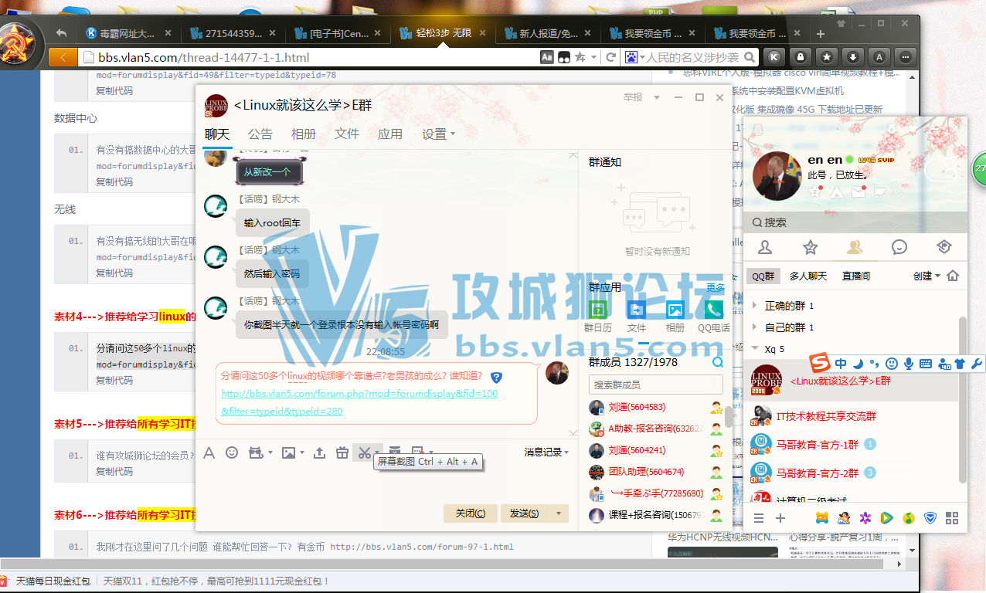Screen dimensions: 986x593
Task: Switch to browser tab 毒霸网址大...
Action: point(129,33)
